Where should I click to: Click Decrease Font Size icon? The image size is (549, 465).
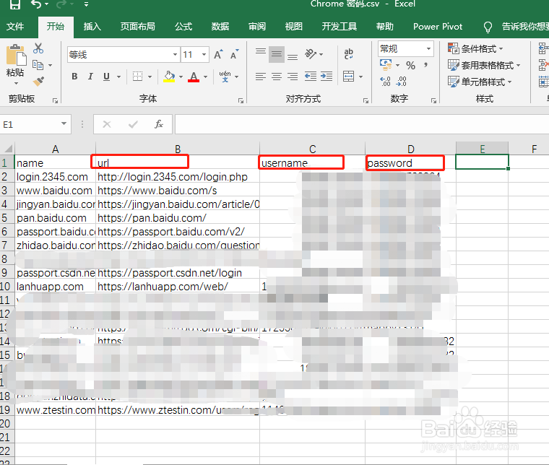[235, 55]
